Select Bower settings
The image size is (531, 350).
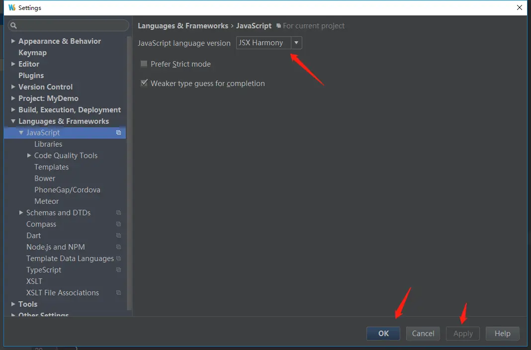45,178
